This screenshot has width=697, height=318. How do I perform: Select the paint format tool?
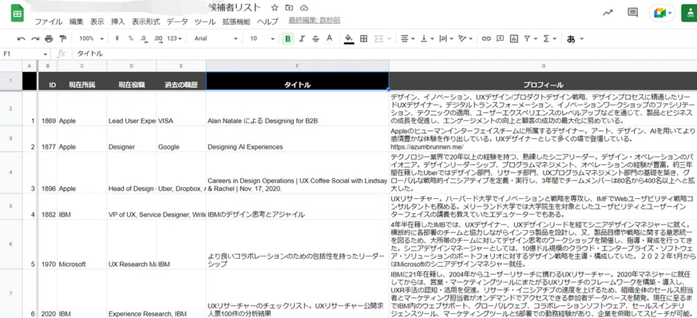click(x=63, y=39)
